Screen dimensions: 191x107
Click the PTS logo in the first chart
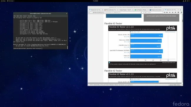tap(171, 28)
